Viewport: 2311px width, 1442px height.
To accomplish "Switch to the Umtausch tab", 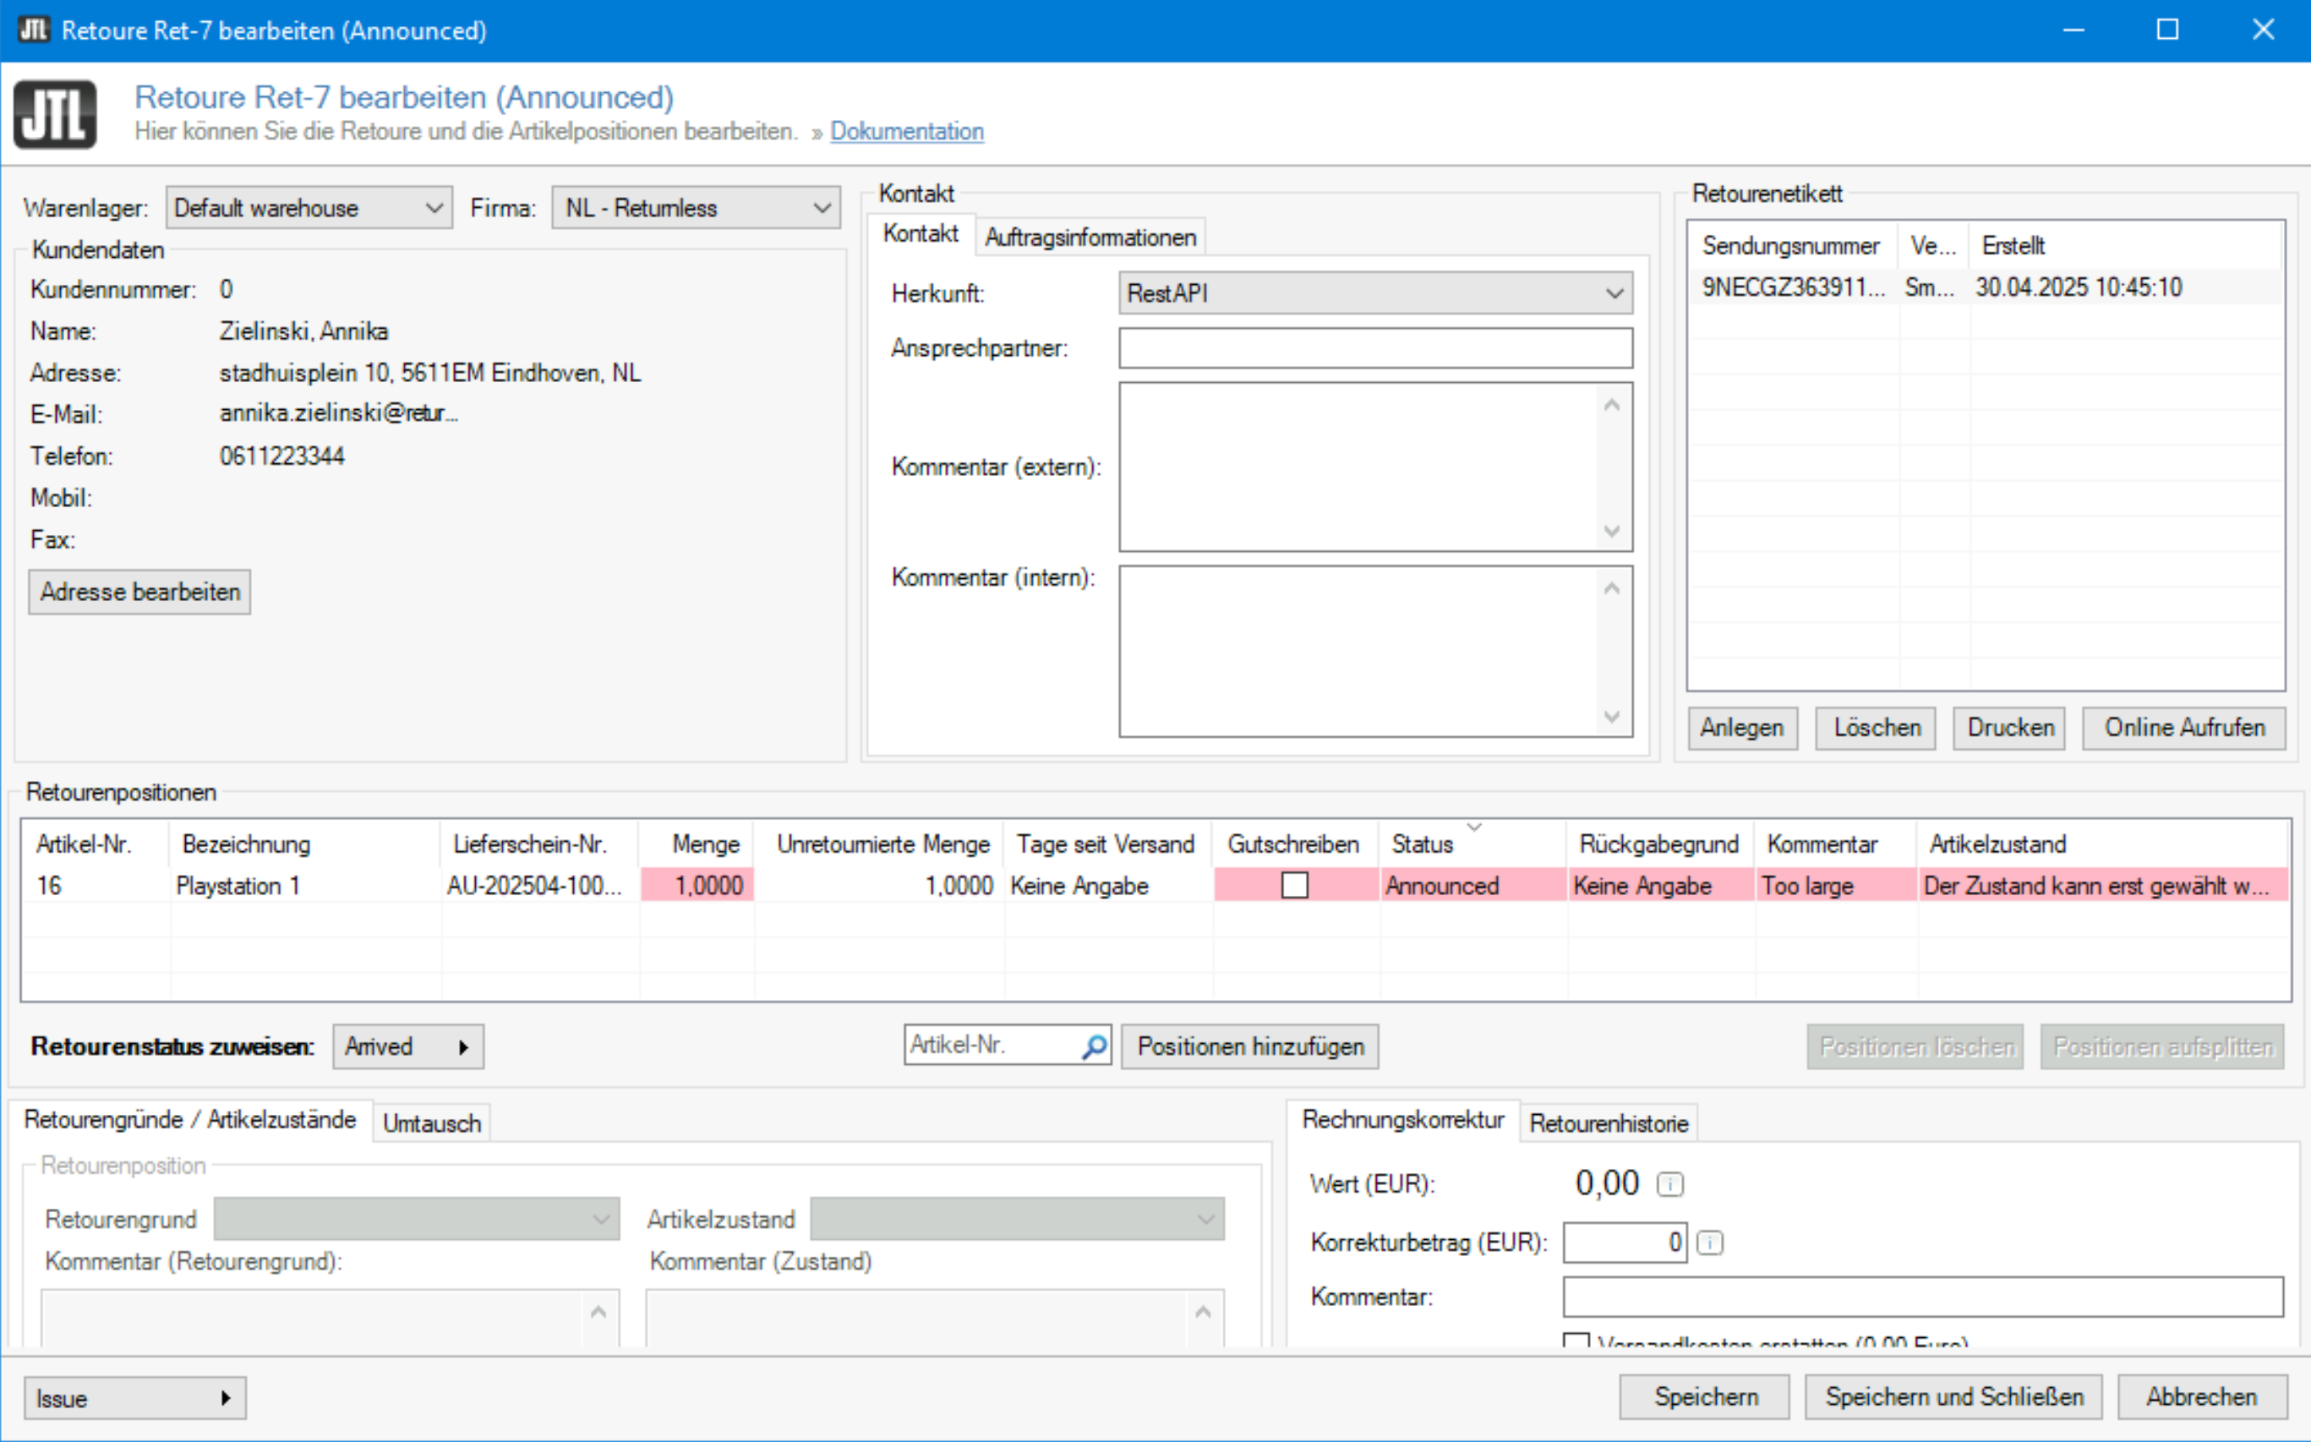I will click(x=431, y=1123).
